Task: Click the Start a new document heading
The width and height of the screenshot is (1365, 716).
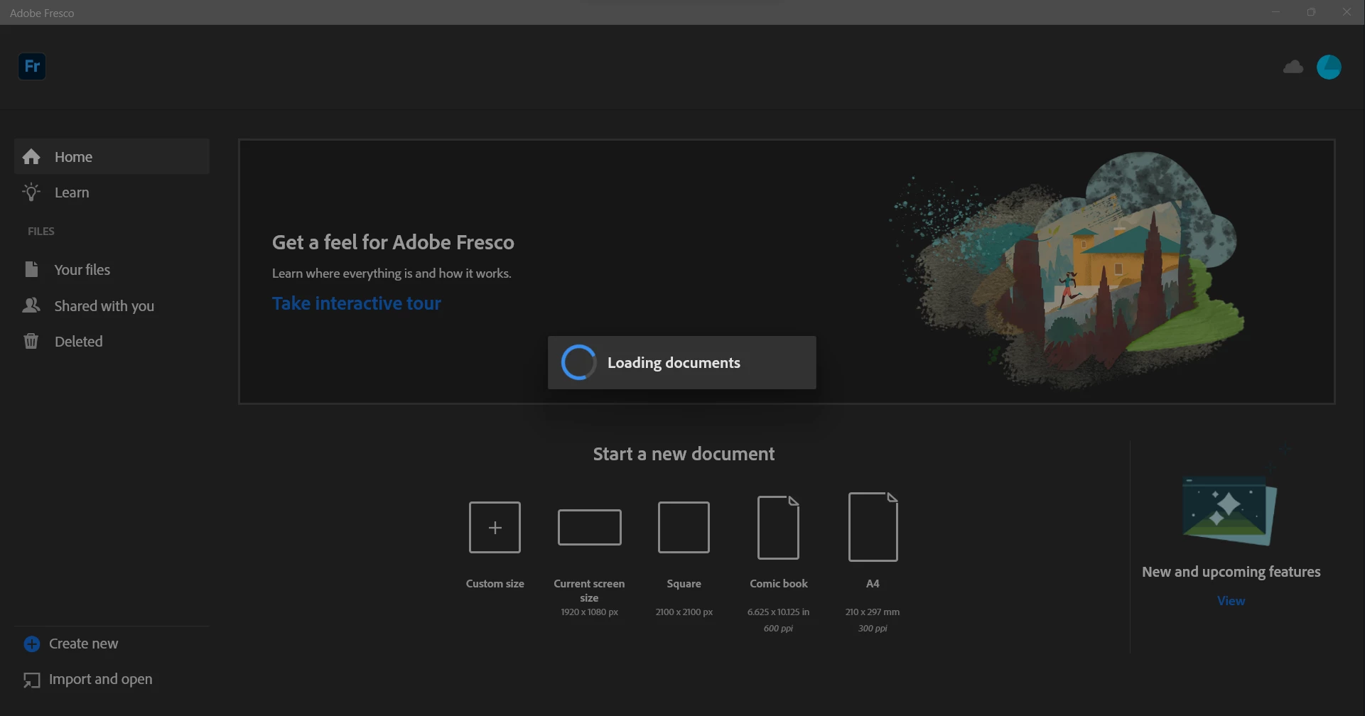Action: [684, 454]
